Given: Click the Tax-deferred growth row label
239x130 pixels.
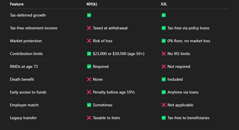Looking at the screenshot, I should click(28, 15).
